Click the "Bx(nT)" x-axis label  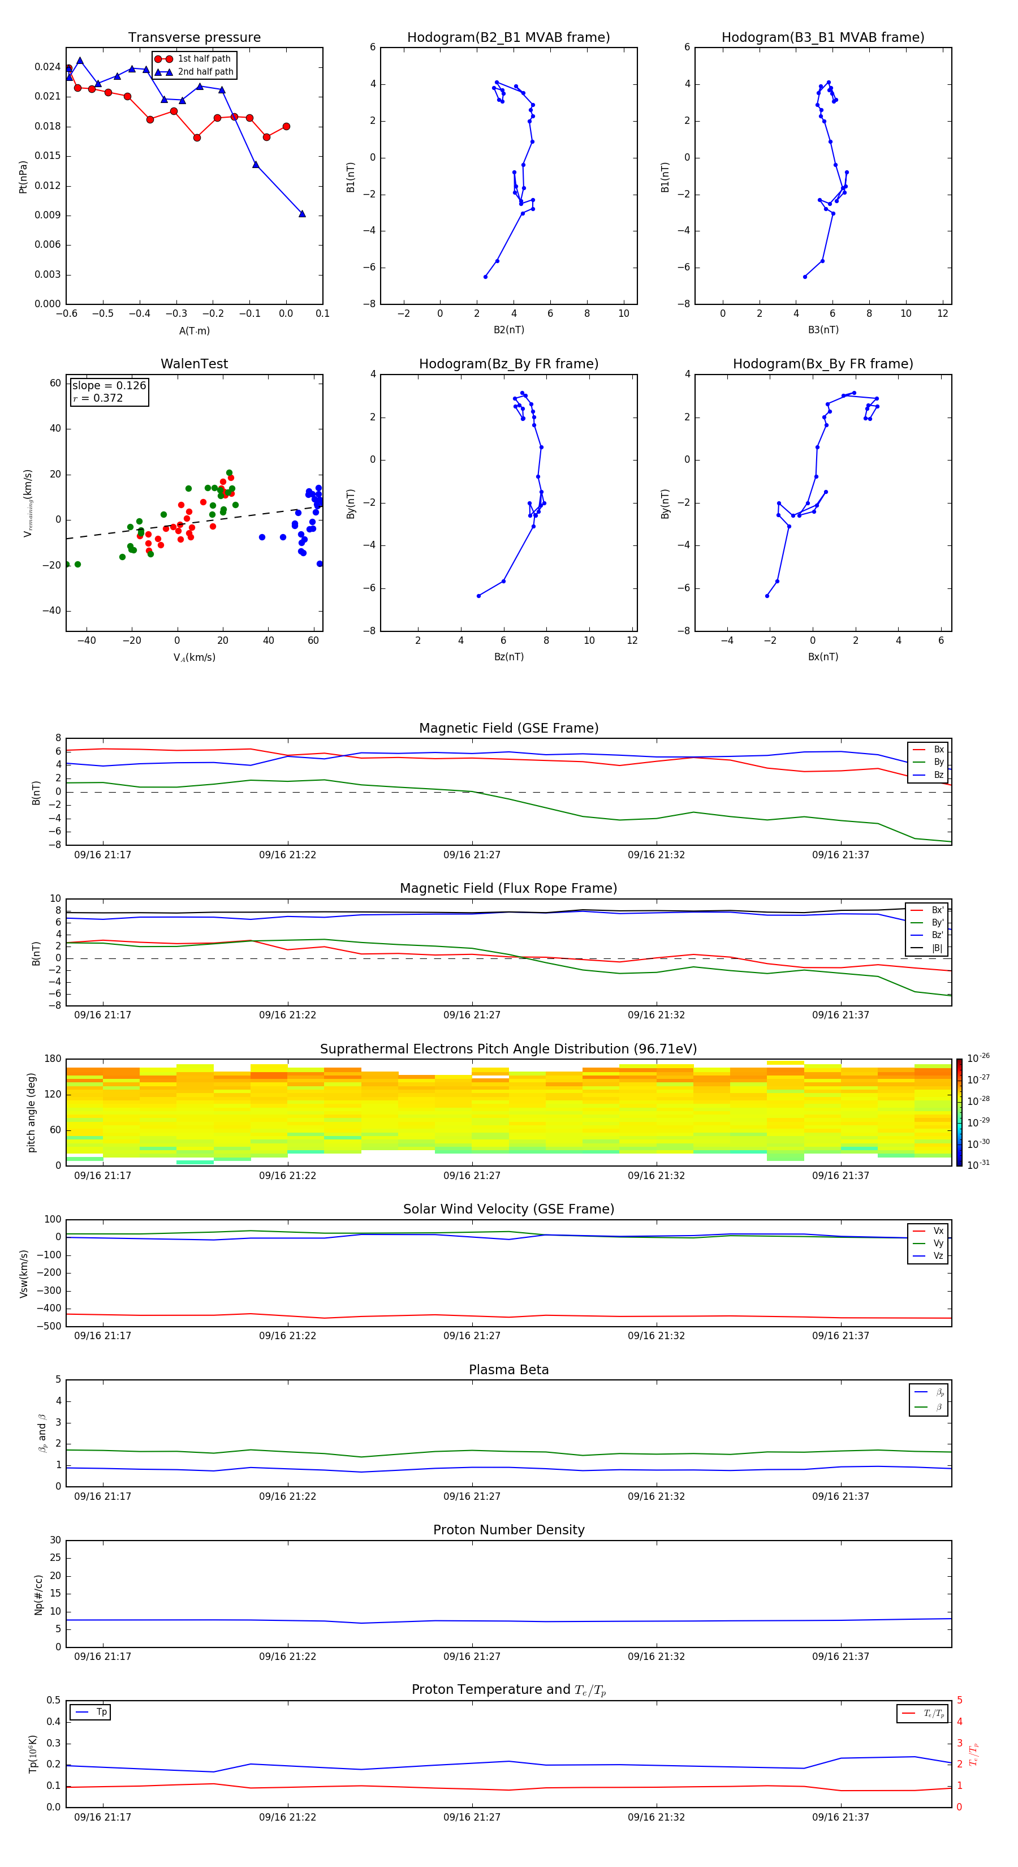coord(823,657)
